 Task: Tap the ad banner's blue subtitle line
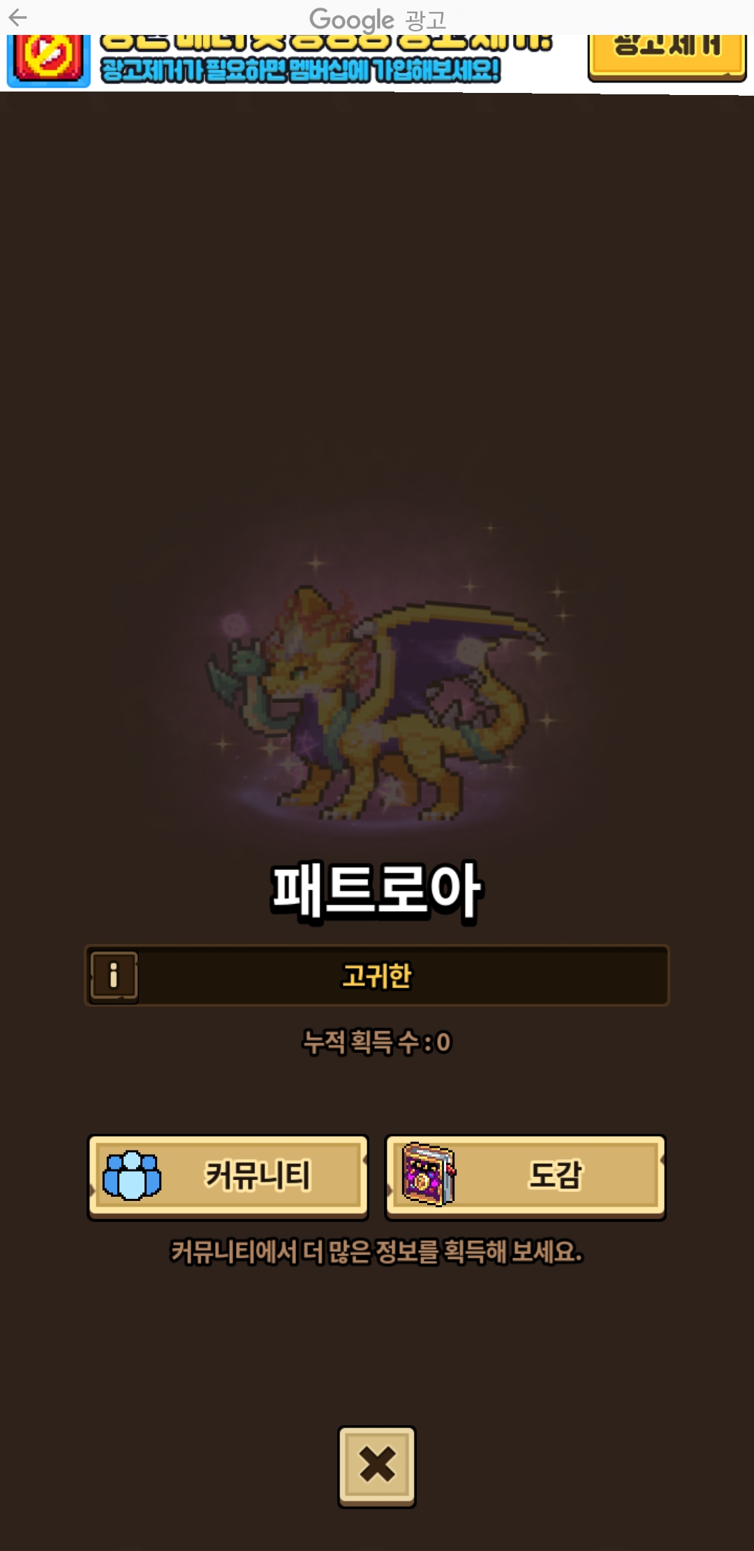point(300,70)
